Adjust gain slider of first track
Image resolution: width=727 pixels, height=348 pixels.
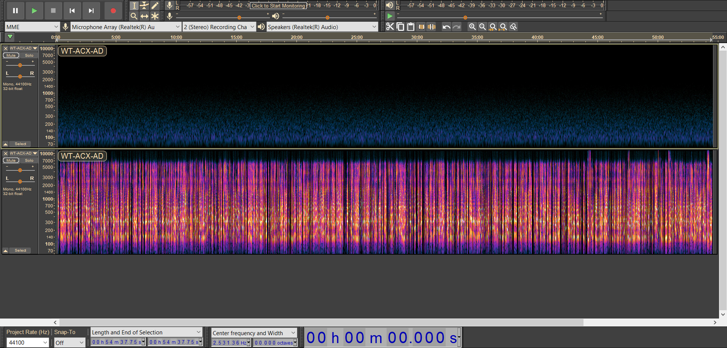(20, 65)
